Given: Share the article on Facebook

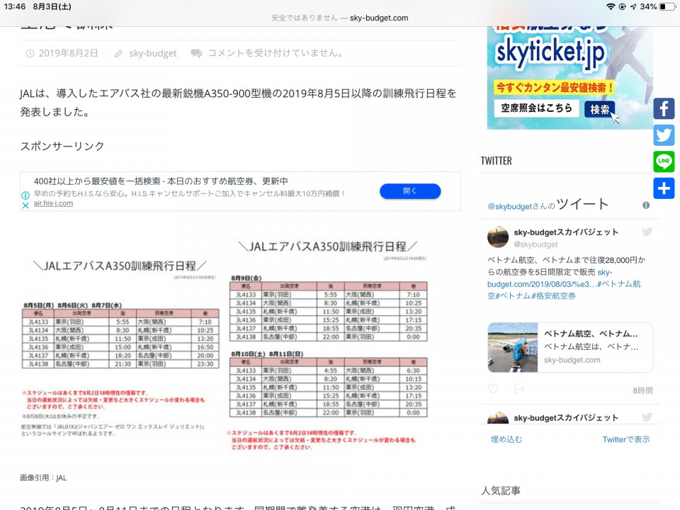Looking at the screenshot, I should [x=664, y=108].
